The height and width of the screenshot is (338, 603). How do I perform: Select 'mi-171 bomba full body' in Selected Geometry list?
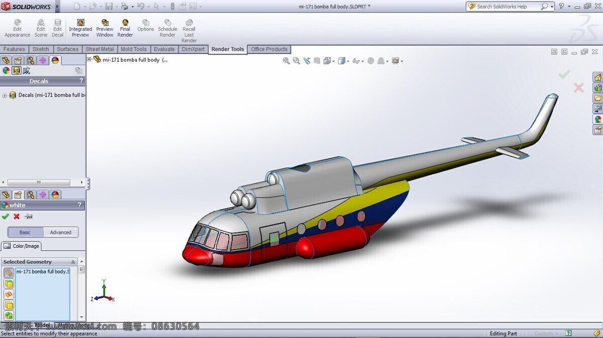43,271
